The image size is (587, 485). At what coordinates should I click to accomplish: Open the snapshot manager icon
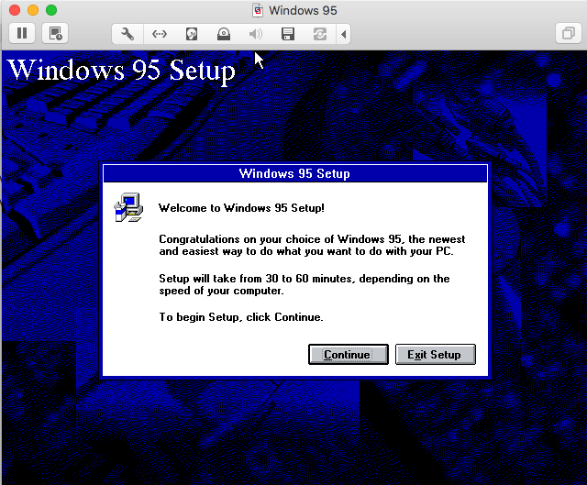(55, 34)
